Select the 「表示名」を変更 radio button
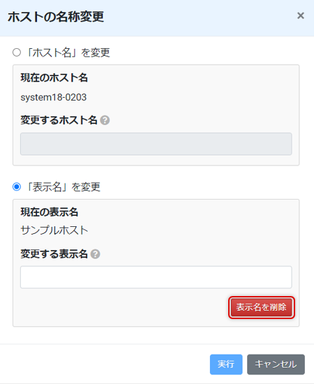Image resolution: width=314 pixels, height=384 pixels. 17,187
